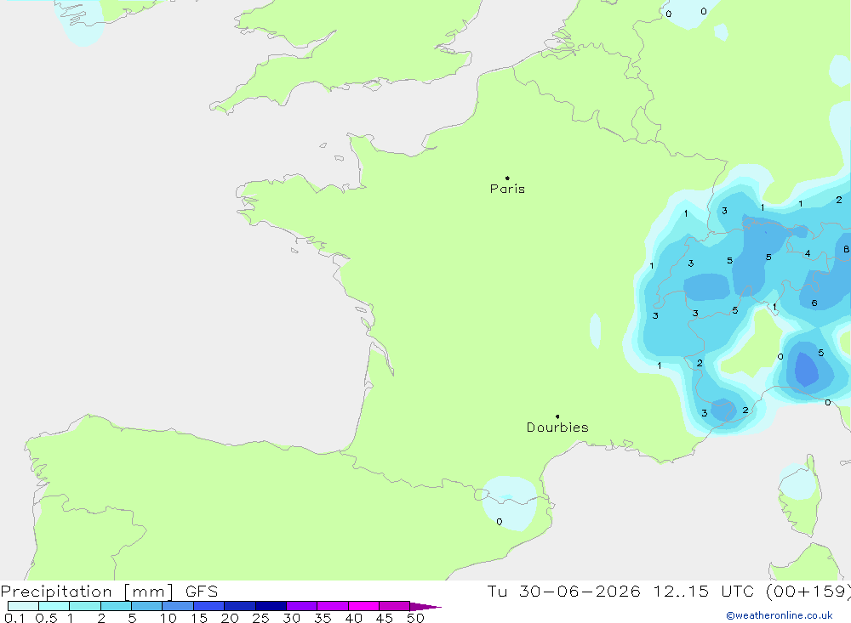Click the '6' precipitation value over the Alps
This screenshot has height=623, width=851.
(814, 303)
